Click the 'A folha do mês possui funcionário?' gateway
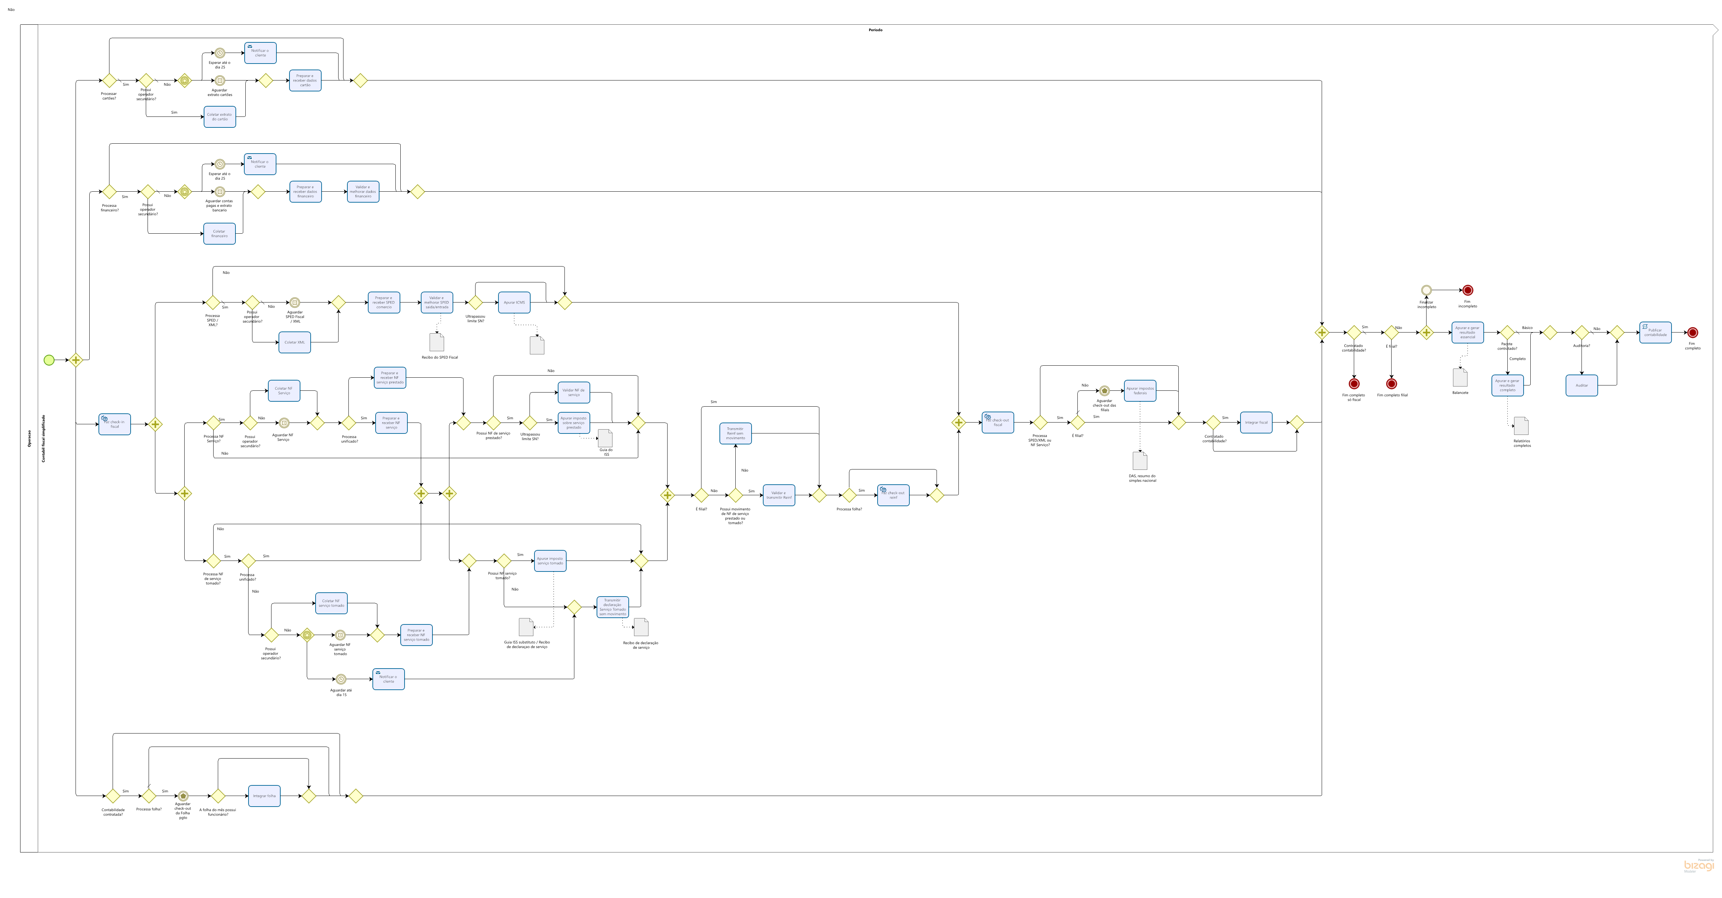The height and width of the screenshot is (898, 1722). [x=218, y=796]
